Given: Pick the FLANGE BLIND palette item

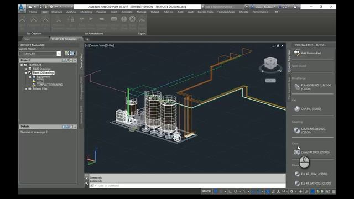Looking at the screenshot, I should click(313, 87).
